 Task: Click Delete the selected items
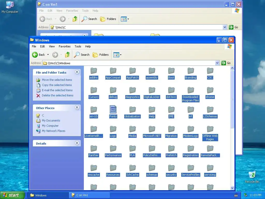pos(58,95)
